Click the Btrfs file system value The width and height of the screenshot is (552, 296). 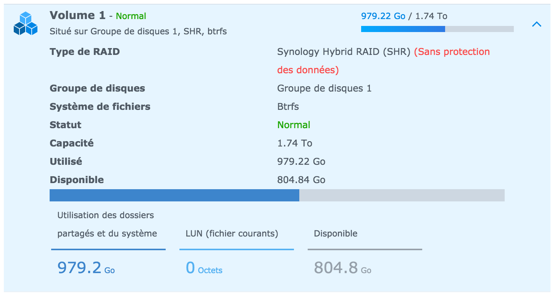[288, 107]
